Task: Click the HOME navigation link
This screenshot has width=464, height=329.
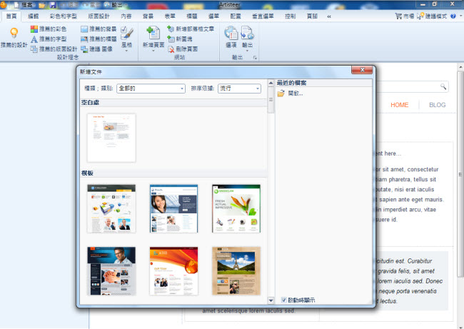Action: (400, 105)
